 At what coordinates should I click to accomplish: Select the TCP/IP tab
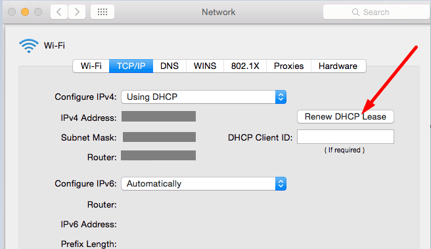coord(131,66)
